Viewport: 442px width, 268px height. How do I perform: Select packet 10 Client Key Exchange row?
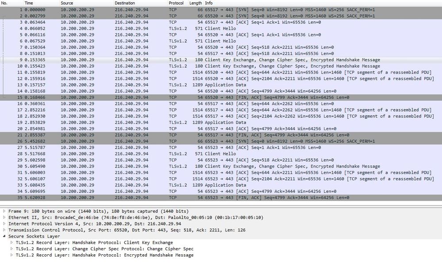[221, 66]
